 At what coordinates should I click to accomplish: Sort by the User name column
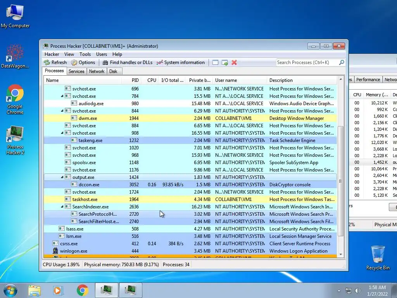(240, 80)
